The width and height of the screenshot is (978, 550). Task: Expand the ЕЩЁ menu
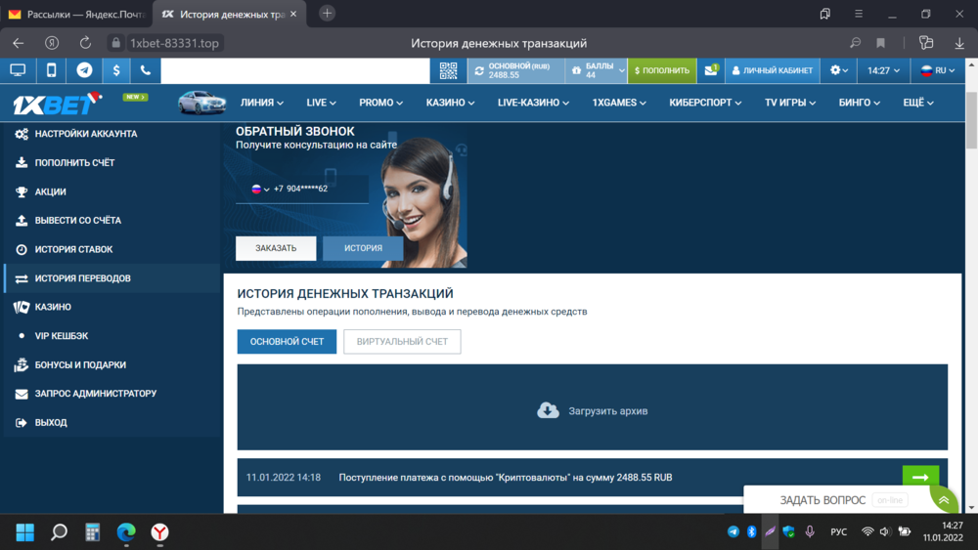918,103
